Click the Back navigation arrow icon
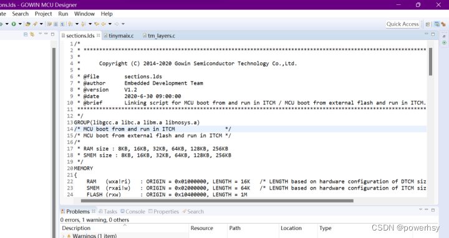Viewport: 449px width, 238px height. point(104,24)
